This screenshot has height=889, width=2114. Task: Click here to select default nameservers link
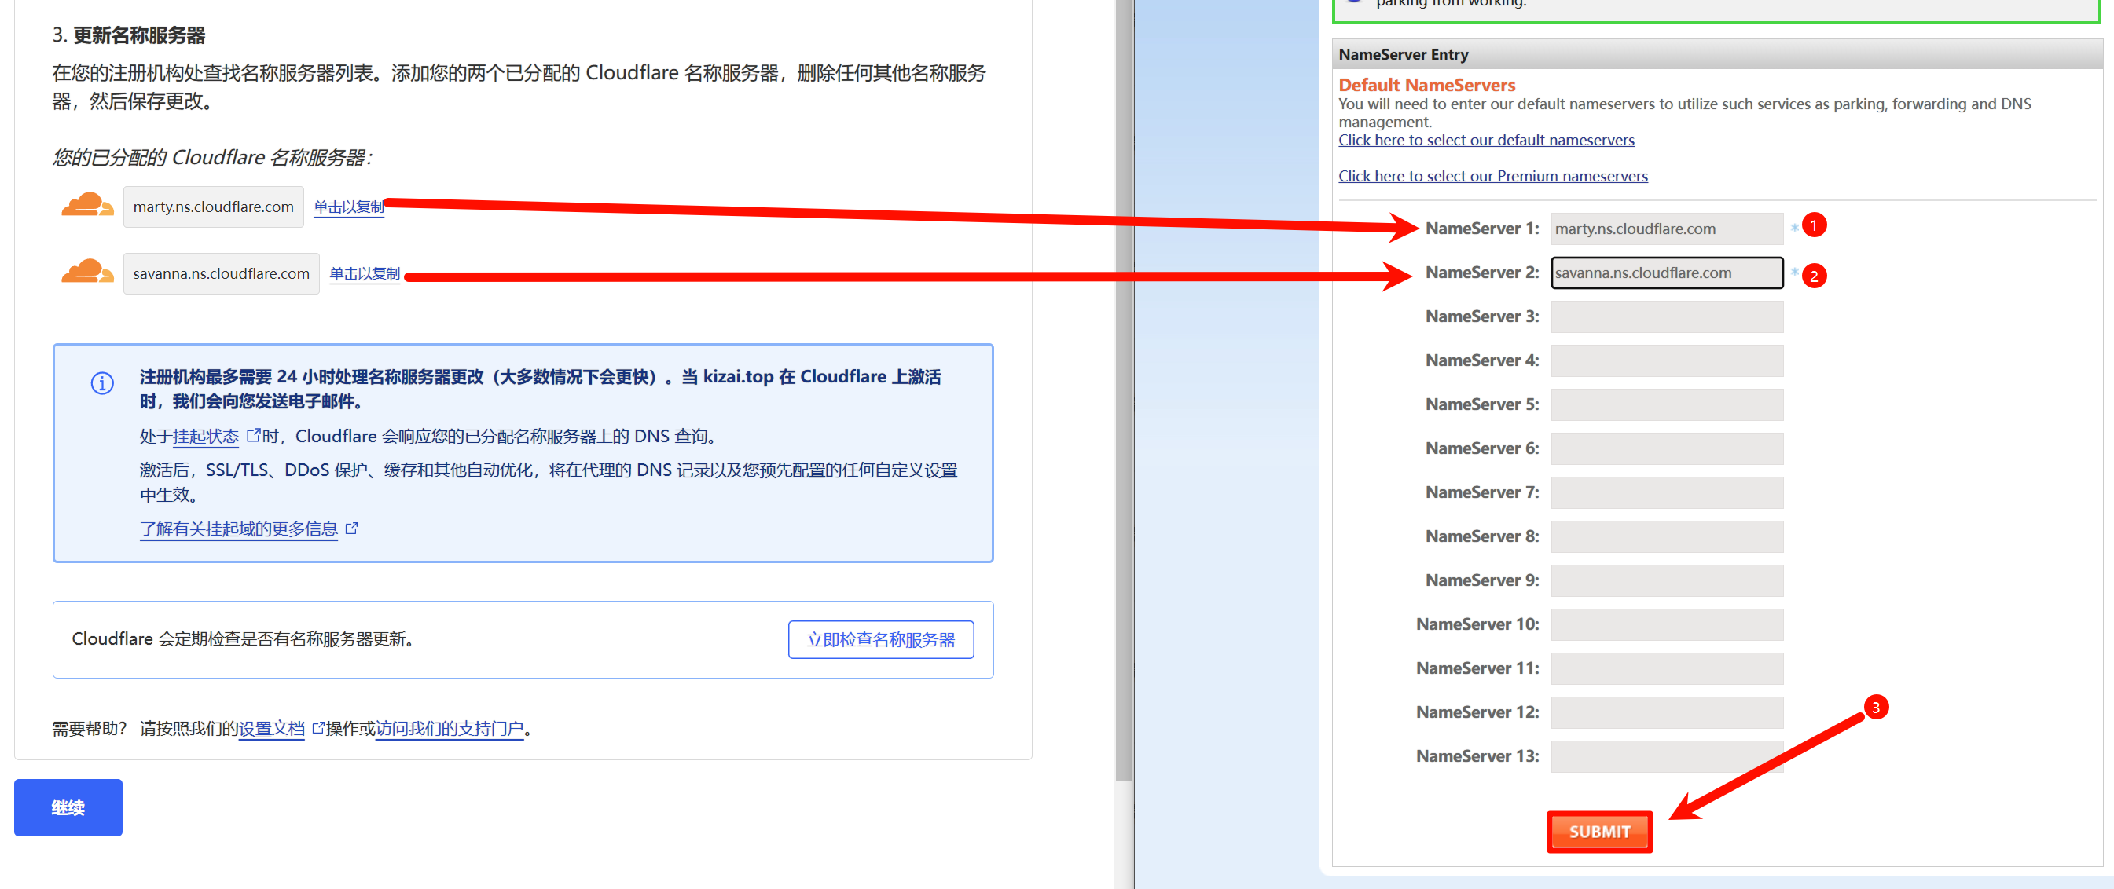[1486, 141]
